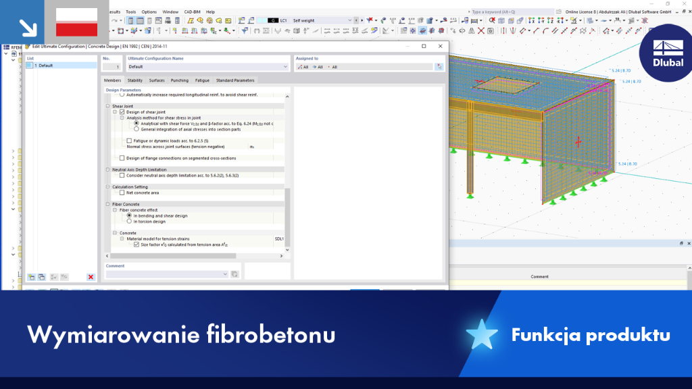692x389 pixels.
Task: Click the select-all checkmarks icon under List
Action: point(54,277)
